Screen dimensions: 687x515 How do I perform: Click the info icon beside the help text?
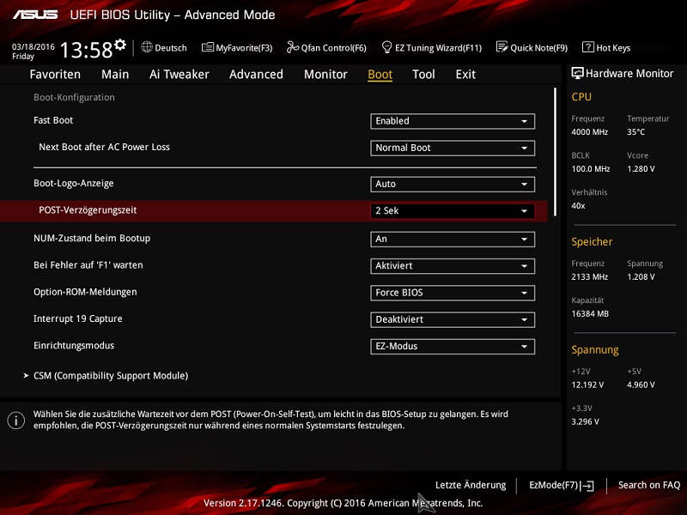point(16,421)
